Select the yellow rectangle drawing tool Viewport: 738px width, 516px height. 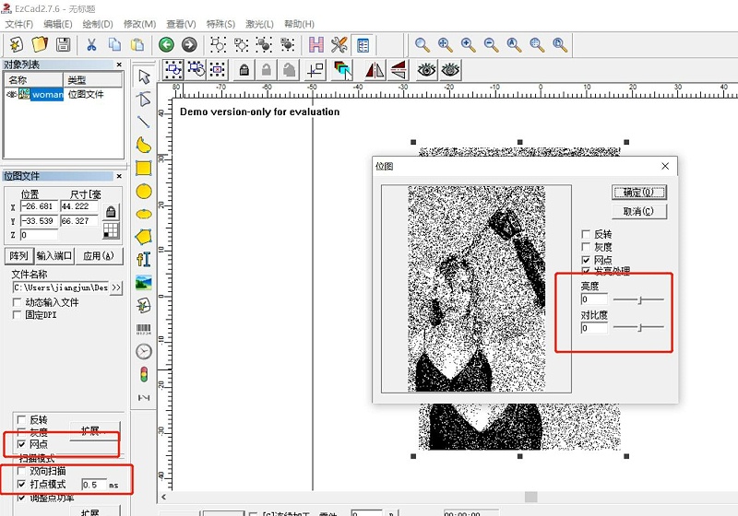click(144, 168)
